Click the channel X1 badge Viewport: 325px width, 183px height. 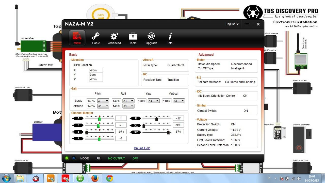(x=136, y=125)
